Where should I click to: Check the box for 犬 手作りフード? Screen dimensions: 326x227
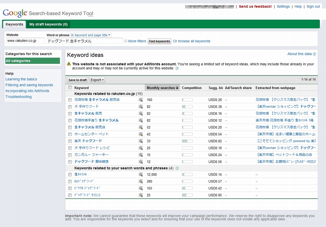[70, 107]
